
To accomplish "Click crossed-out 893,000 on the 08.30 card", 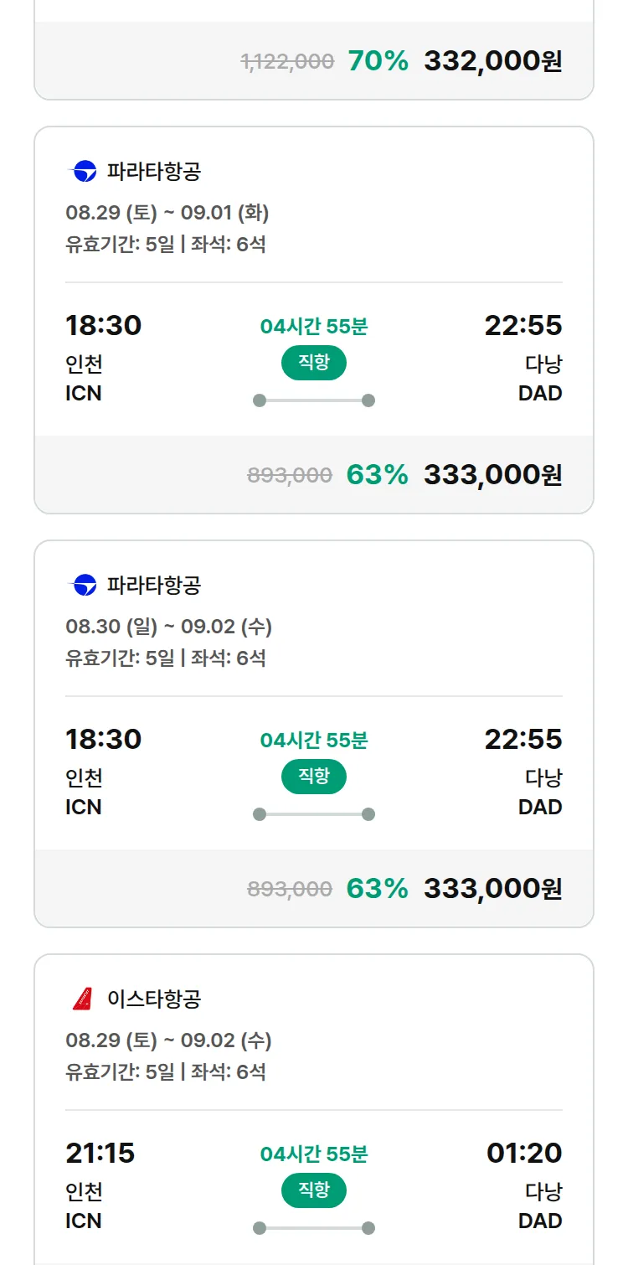I will tap(290, 889).
